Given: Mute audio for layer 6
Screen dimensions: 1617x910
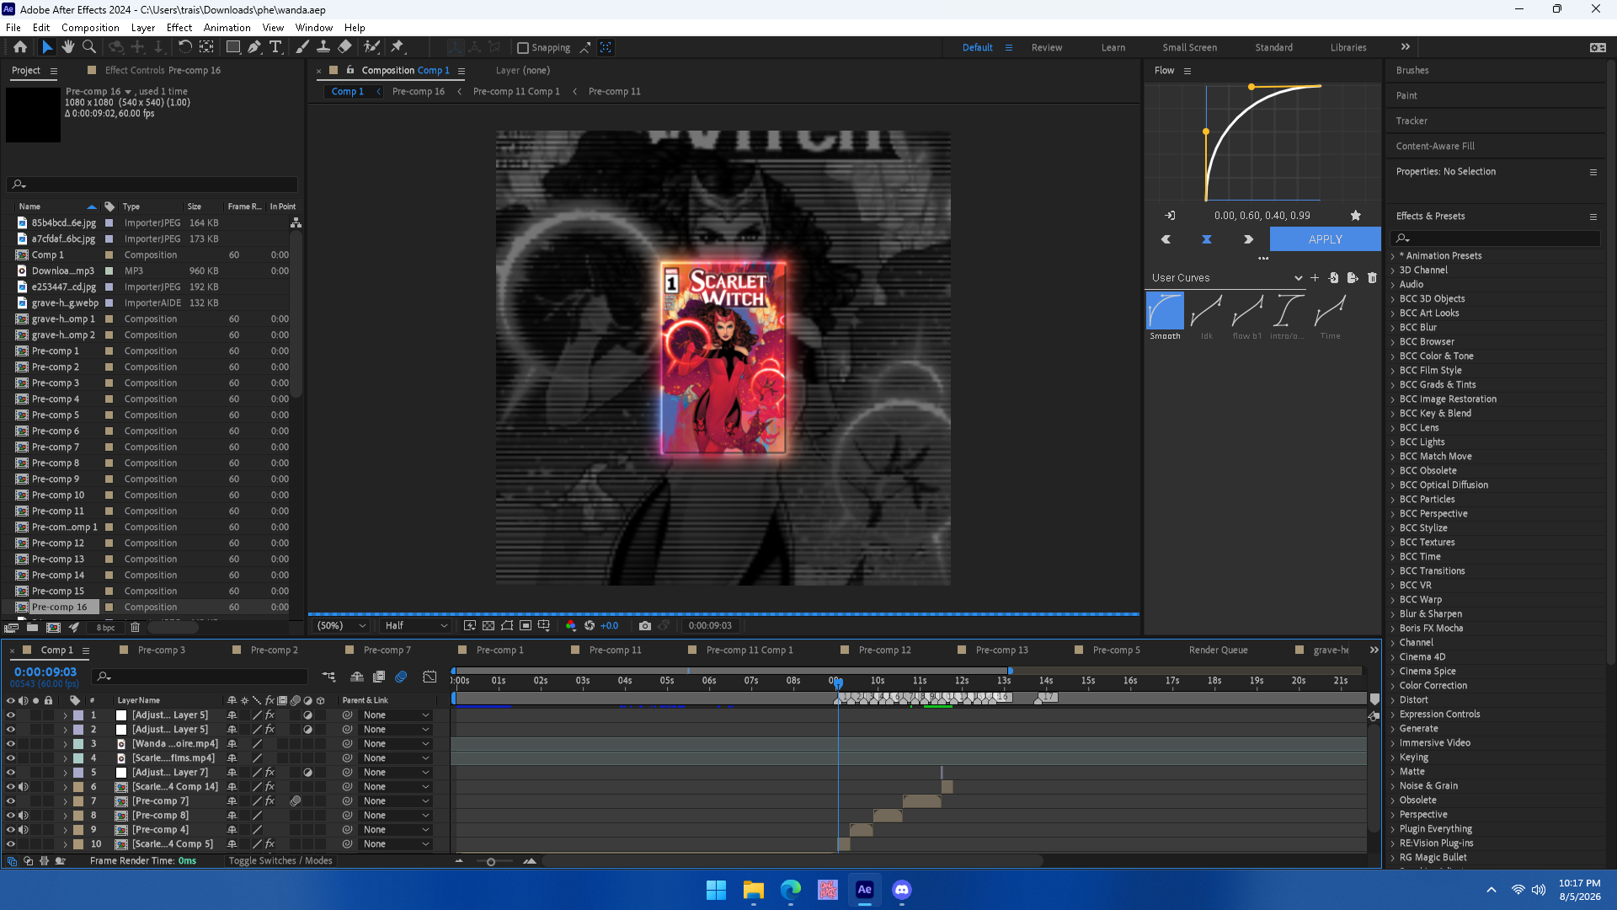Looking at the screenshot, I should tap(24, 787).
